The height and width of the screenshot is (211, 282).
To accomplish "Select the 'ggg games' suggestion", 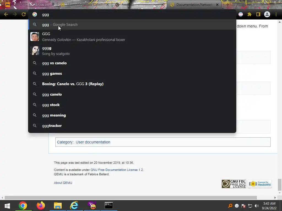I will [x=132, y=73].
